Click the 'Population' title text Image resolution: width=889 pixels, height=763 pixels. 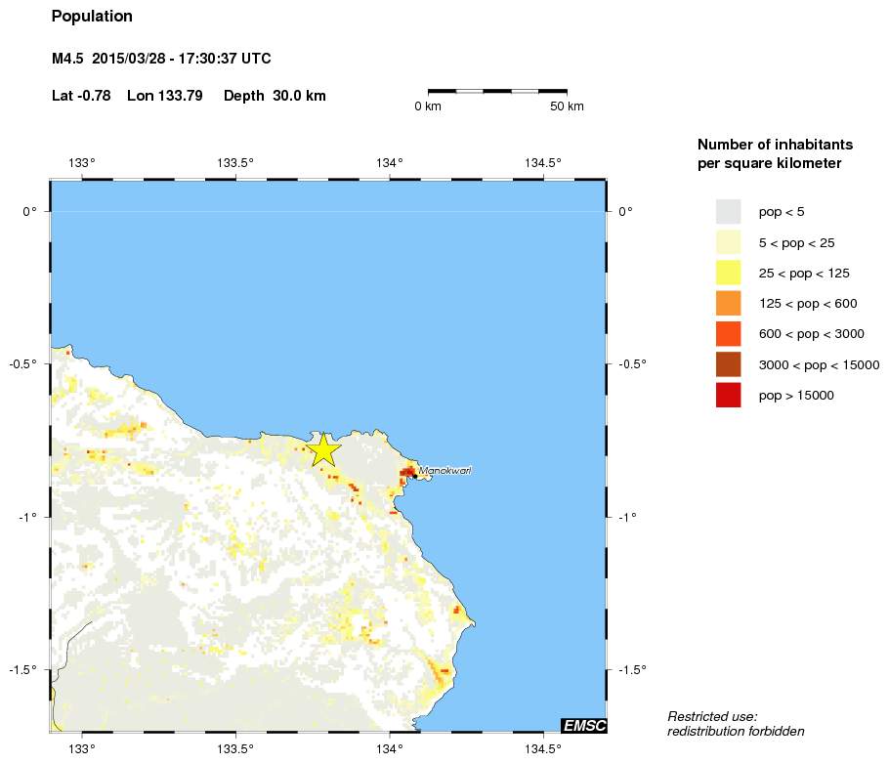point(92,17)
